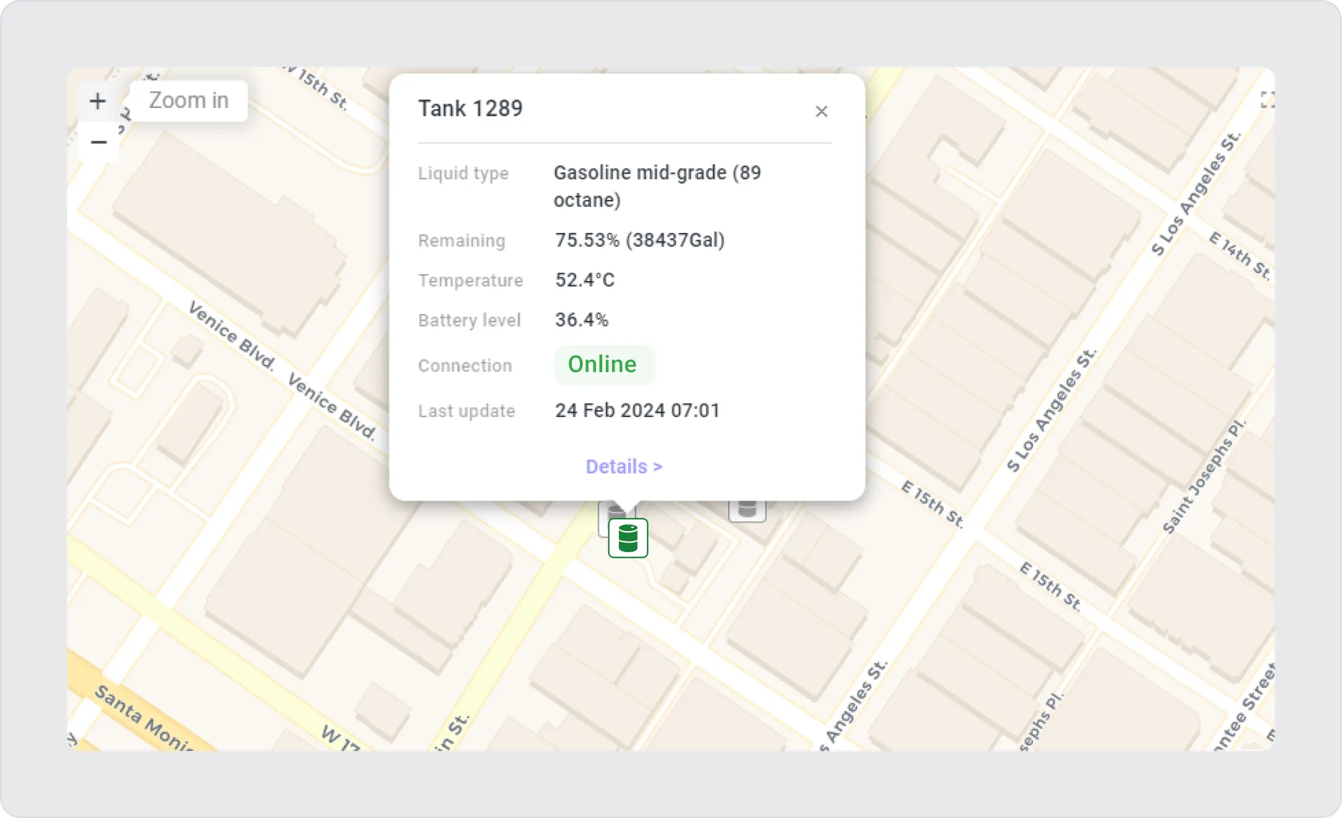This screenshot has width=1342, height=818.
Task: Close the Tank 1289 popup
Action: pyautogui.click(x=821, y=112)
